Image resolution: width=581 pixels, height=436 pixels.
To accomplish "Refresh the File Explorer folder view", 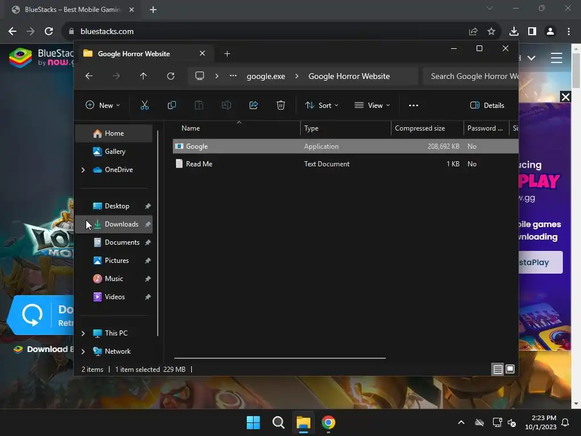I will (171, 76).
